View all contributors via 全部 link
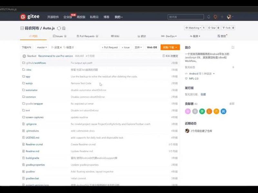This screenshot has height=193, width=258. click(232, 104)
